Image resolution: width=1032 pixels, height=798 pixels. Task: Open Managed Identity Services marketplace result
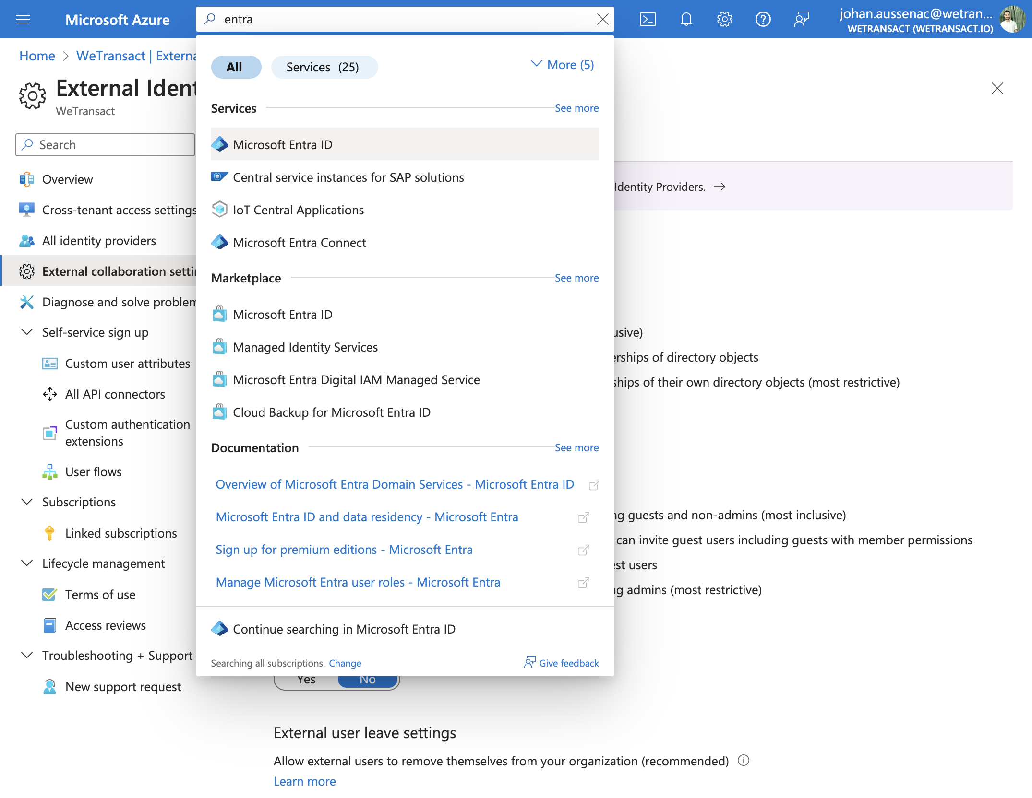point(405,347)
